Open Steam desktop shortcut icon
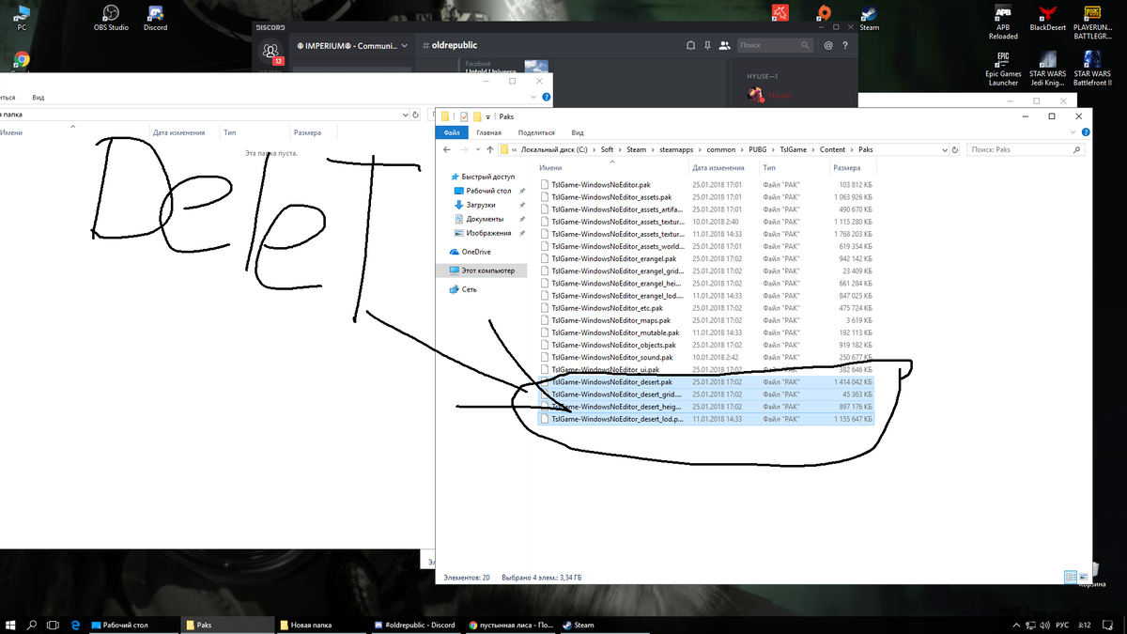This screenshot has height=634, width=1127. pyautogui.click(x=870, y=17)
